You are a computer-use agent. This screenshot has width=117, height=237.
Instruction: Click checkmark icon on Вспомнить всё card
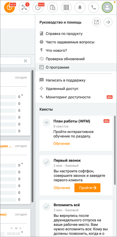point(47,207)
